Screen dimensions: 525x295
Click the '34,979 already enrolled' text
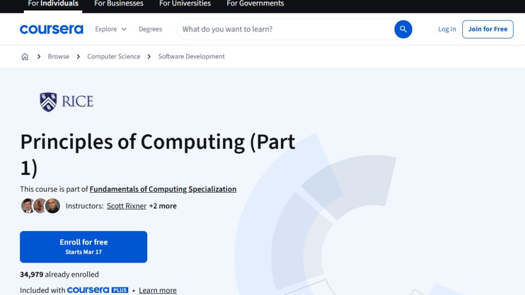tap(59, 274)
